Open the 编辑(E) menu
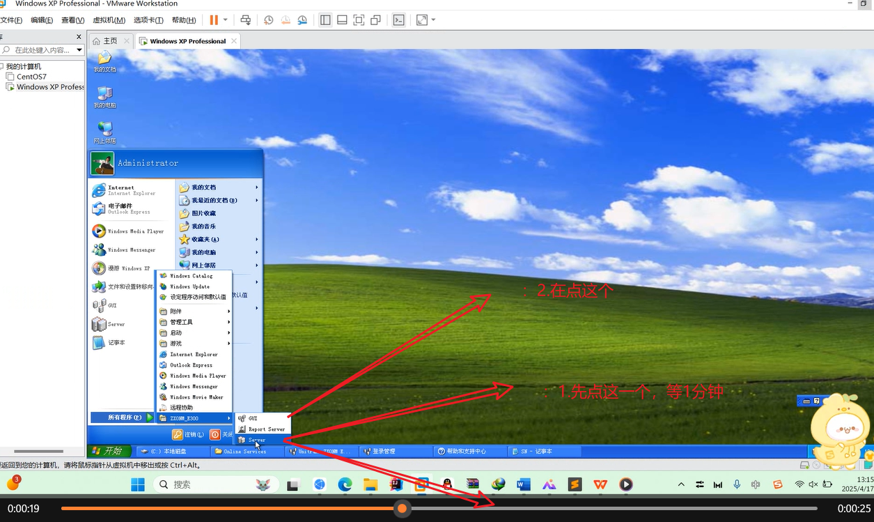The width and height of the screenshot is (874, 522). coord(42,20)
